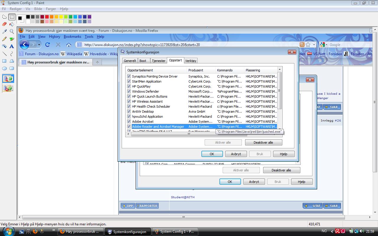Click the Oppstartselement column header
378x236 pixels.
[x=157, y=70]
